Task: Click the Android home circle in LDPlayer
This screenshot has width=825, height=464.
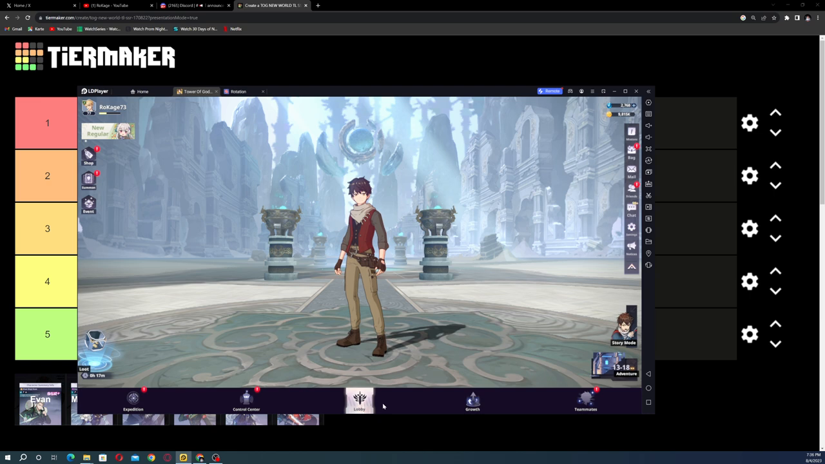Action: coord(648,388)
